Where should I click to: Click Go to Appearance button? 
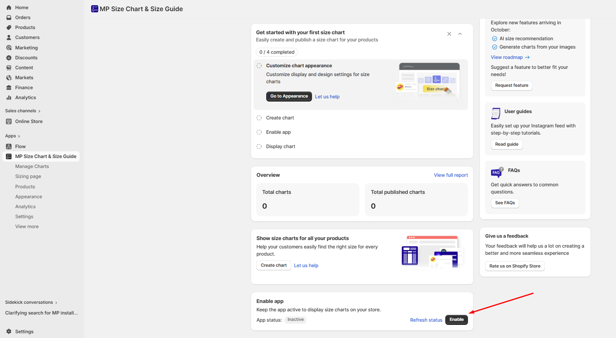click(x=289, y=96)
